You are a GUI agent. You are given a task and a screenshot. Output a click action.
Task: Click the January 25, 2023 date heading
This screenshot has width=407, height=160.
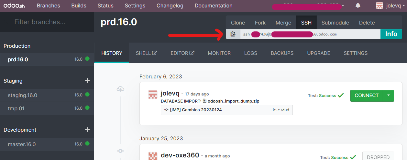coord(161,138)
